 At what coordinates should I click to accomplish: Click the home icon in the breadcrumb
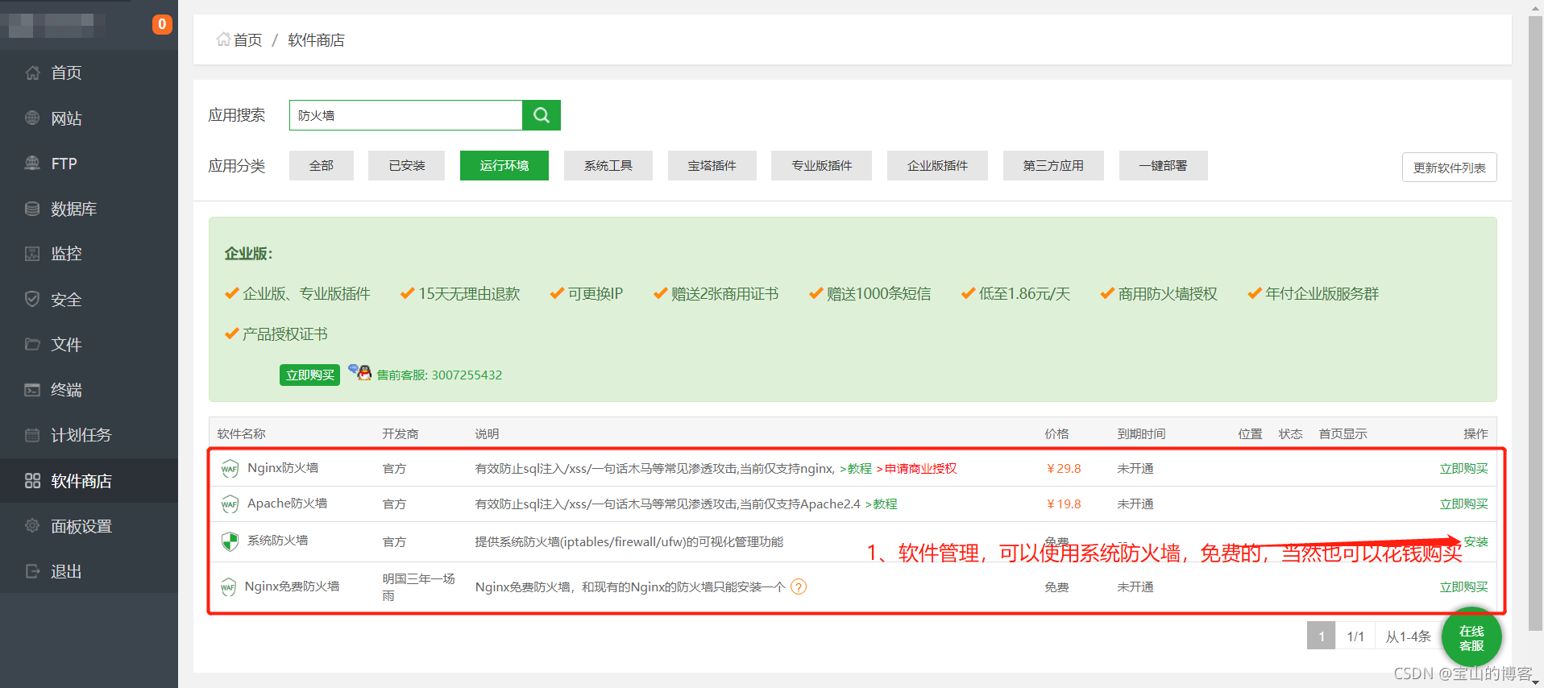pyautogui.click(x=223, y=39)
